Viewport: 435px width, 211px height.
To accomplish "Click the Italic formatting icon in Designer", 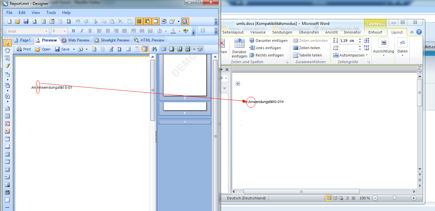I will click(x=82, y=31).
